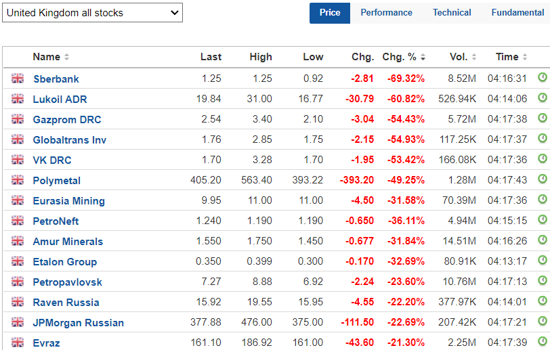The image size is (550, 350).
Task: Switch to the Technical tab
Action: pos(452,12)
